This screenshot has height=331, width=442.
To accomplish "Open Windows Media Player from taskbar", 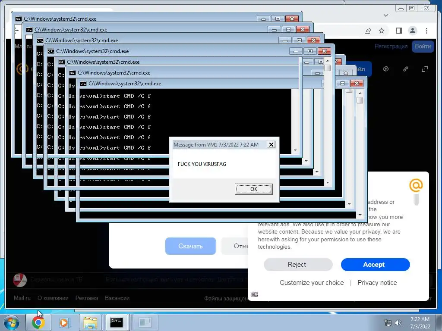I will tap(64, 322).
